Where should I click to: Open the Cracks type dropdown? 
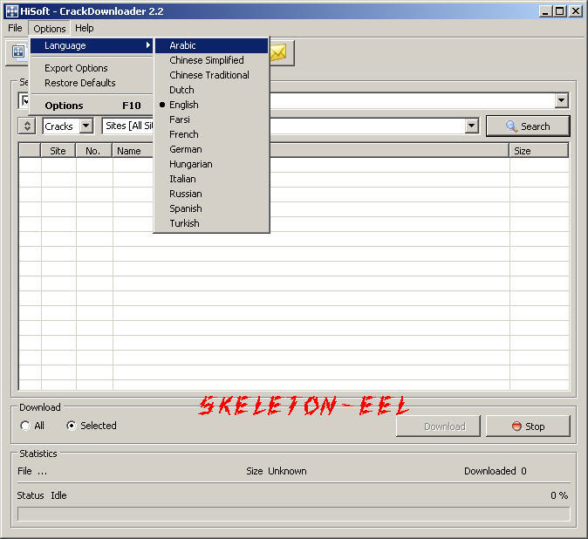click(x=85, y=126)
